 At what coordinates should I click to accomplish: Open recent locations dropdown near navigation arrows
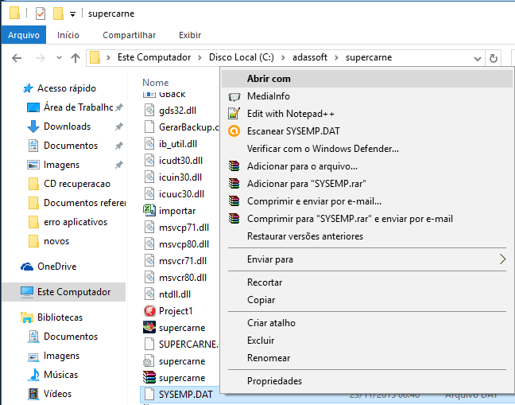[59, 58]
